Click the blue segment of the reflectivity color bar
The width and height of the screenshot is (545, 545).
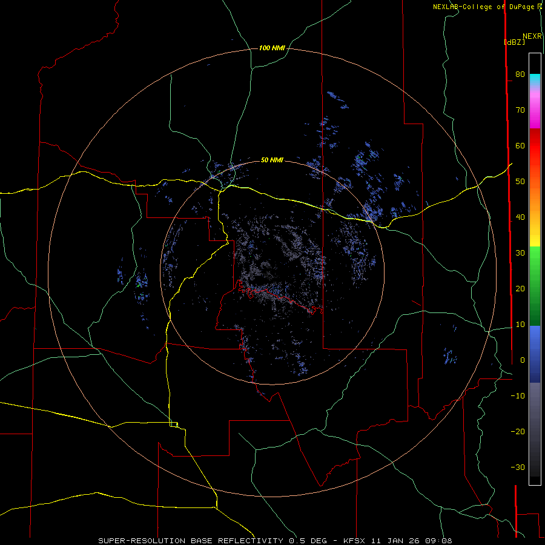(535, 354)
